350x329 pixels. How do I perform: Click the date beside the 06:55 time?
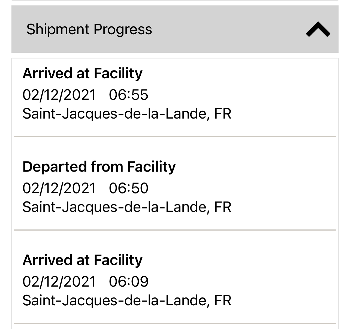click(x=59, y=95)
